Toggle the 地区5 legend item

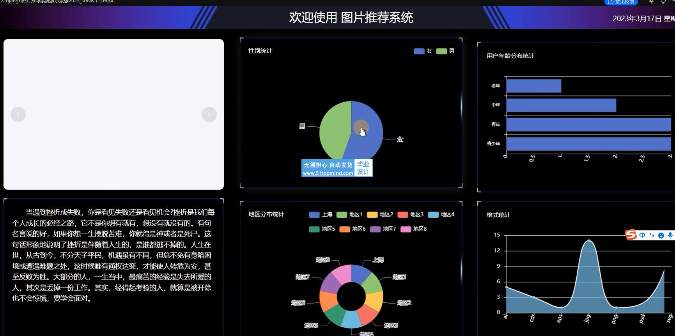[322, 229]
